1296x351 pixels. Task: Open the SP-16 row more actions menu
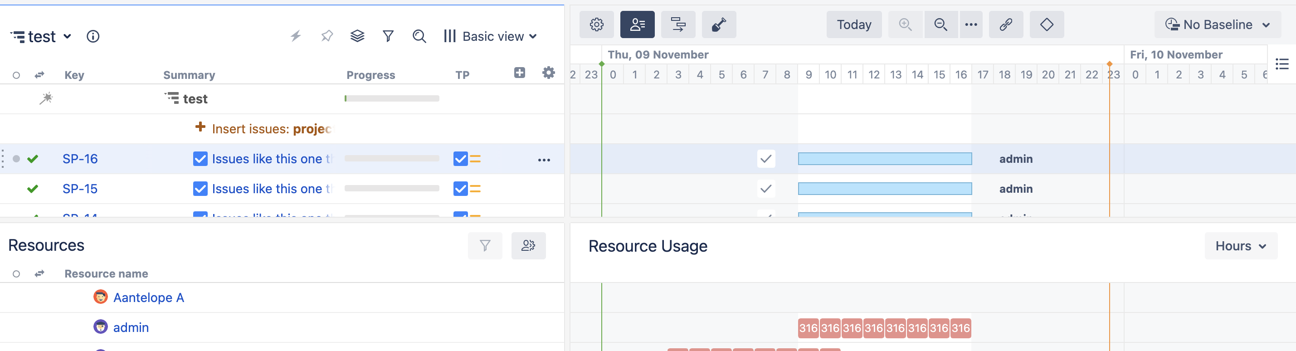[544, 160]
